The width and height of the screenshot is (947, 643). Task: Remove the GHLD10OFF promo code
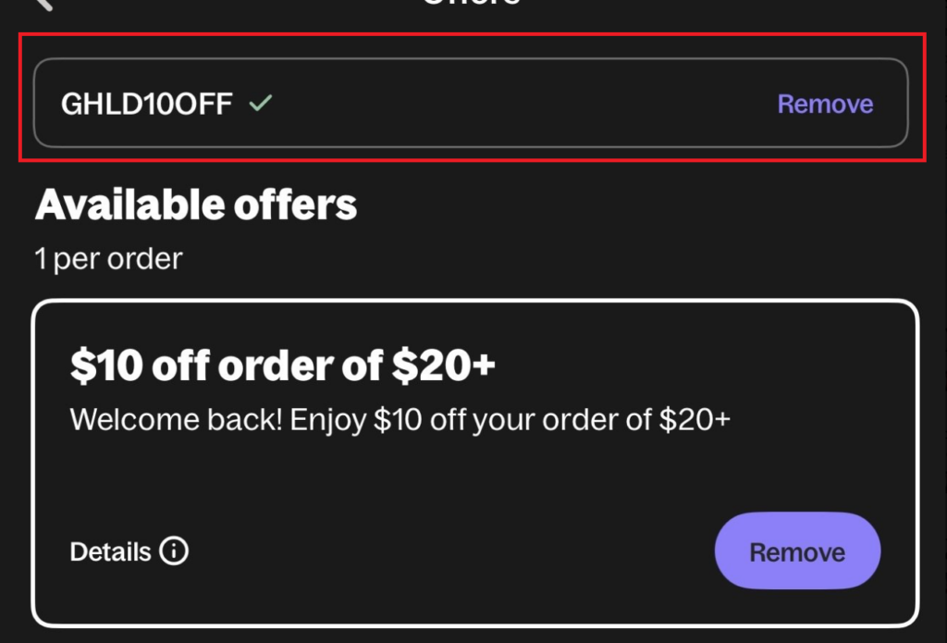[x=825, y=105]
